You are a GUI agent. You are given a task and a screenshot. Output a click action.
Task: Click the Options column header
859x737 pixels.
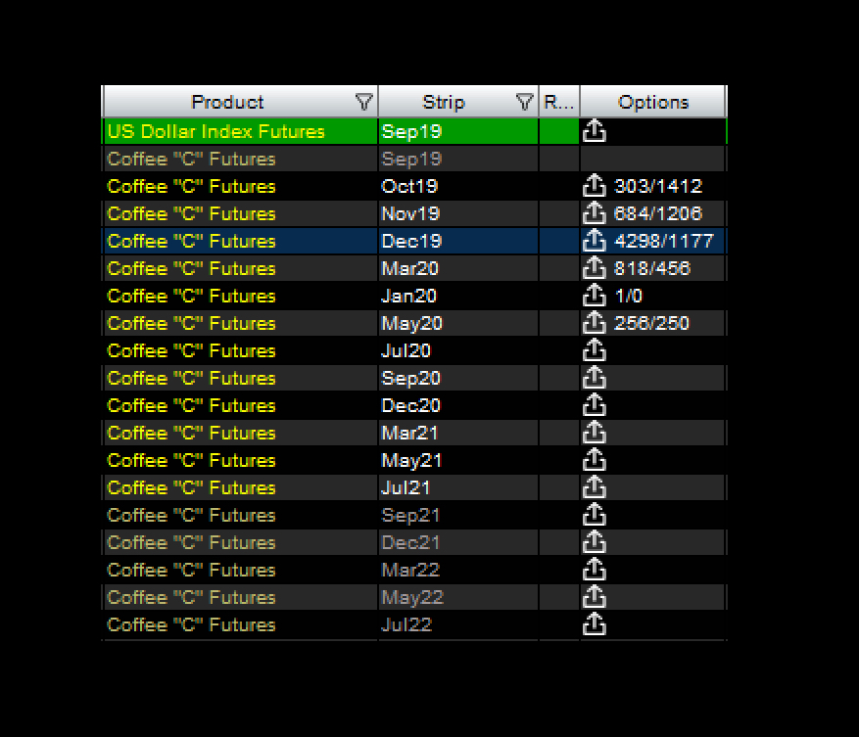pos(653,102)
